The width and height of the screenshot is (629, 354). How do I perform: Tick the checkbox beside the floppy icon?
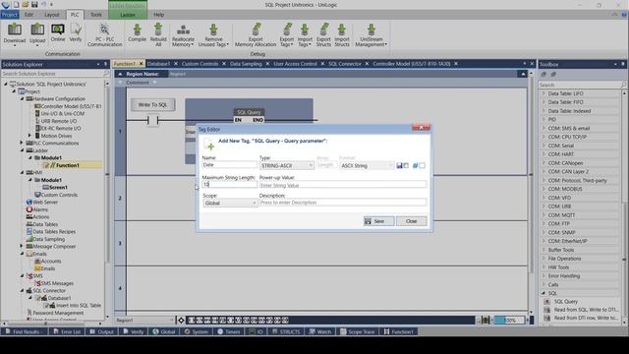pyautogui.click(x=406, y=165)
